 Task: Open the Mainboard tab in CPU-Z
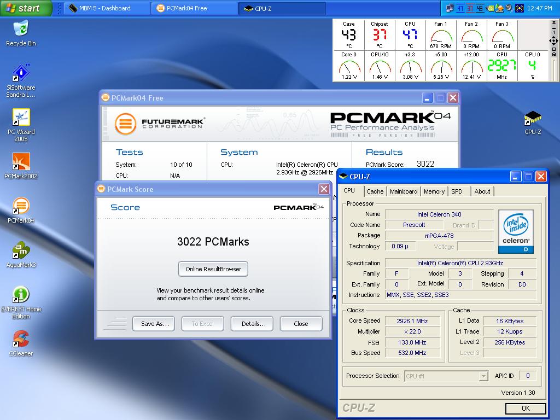pos(404,191)
